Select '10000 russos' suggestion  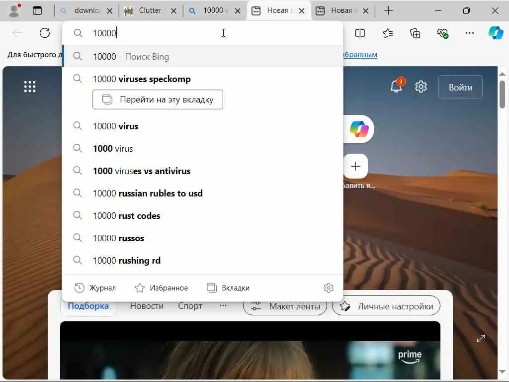click(203, 238)
